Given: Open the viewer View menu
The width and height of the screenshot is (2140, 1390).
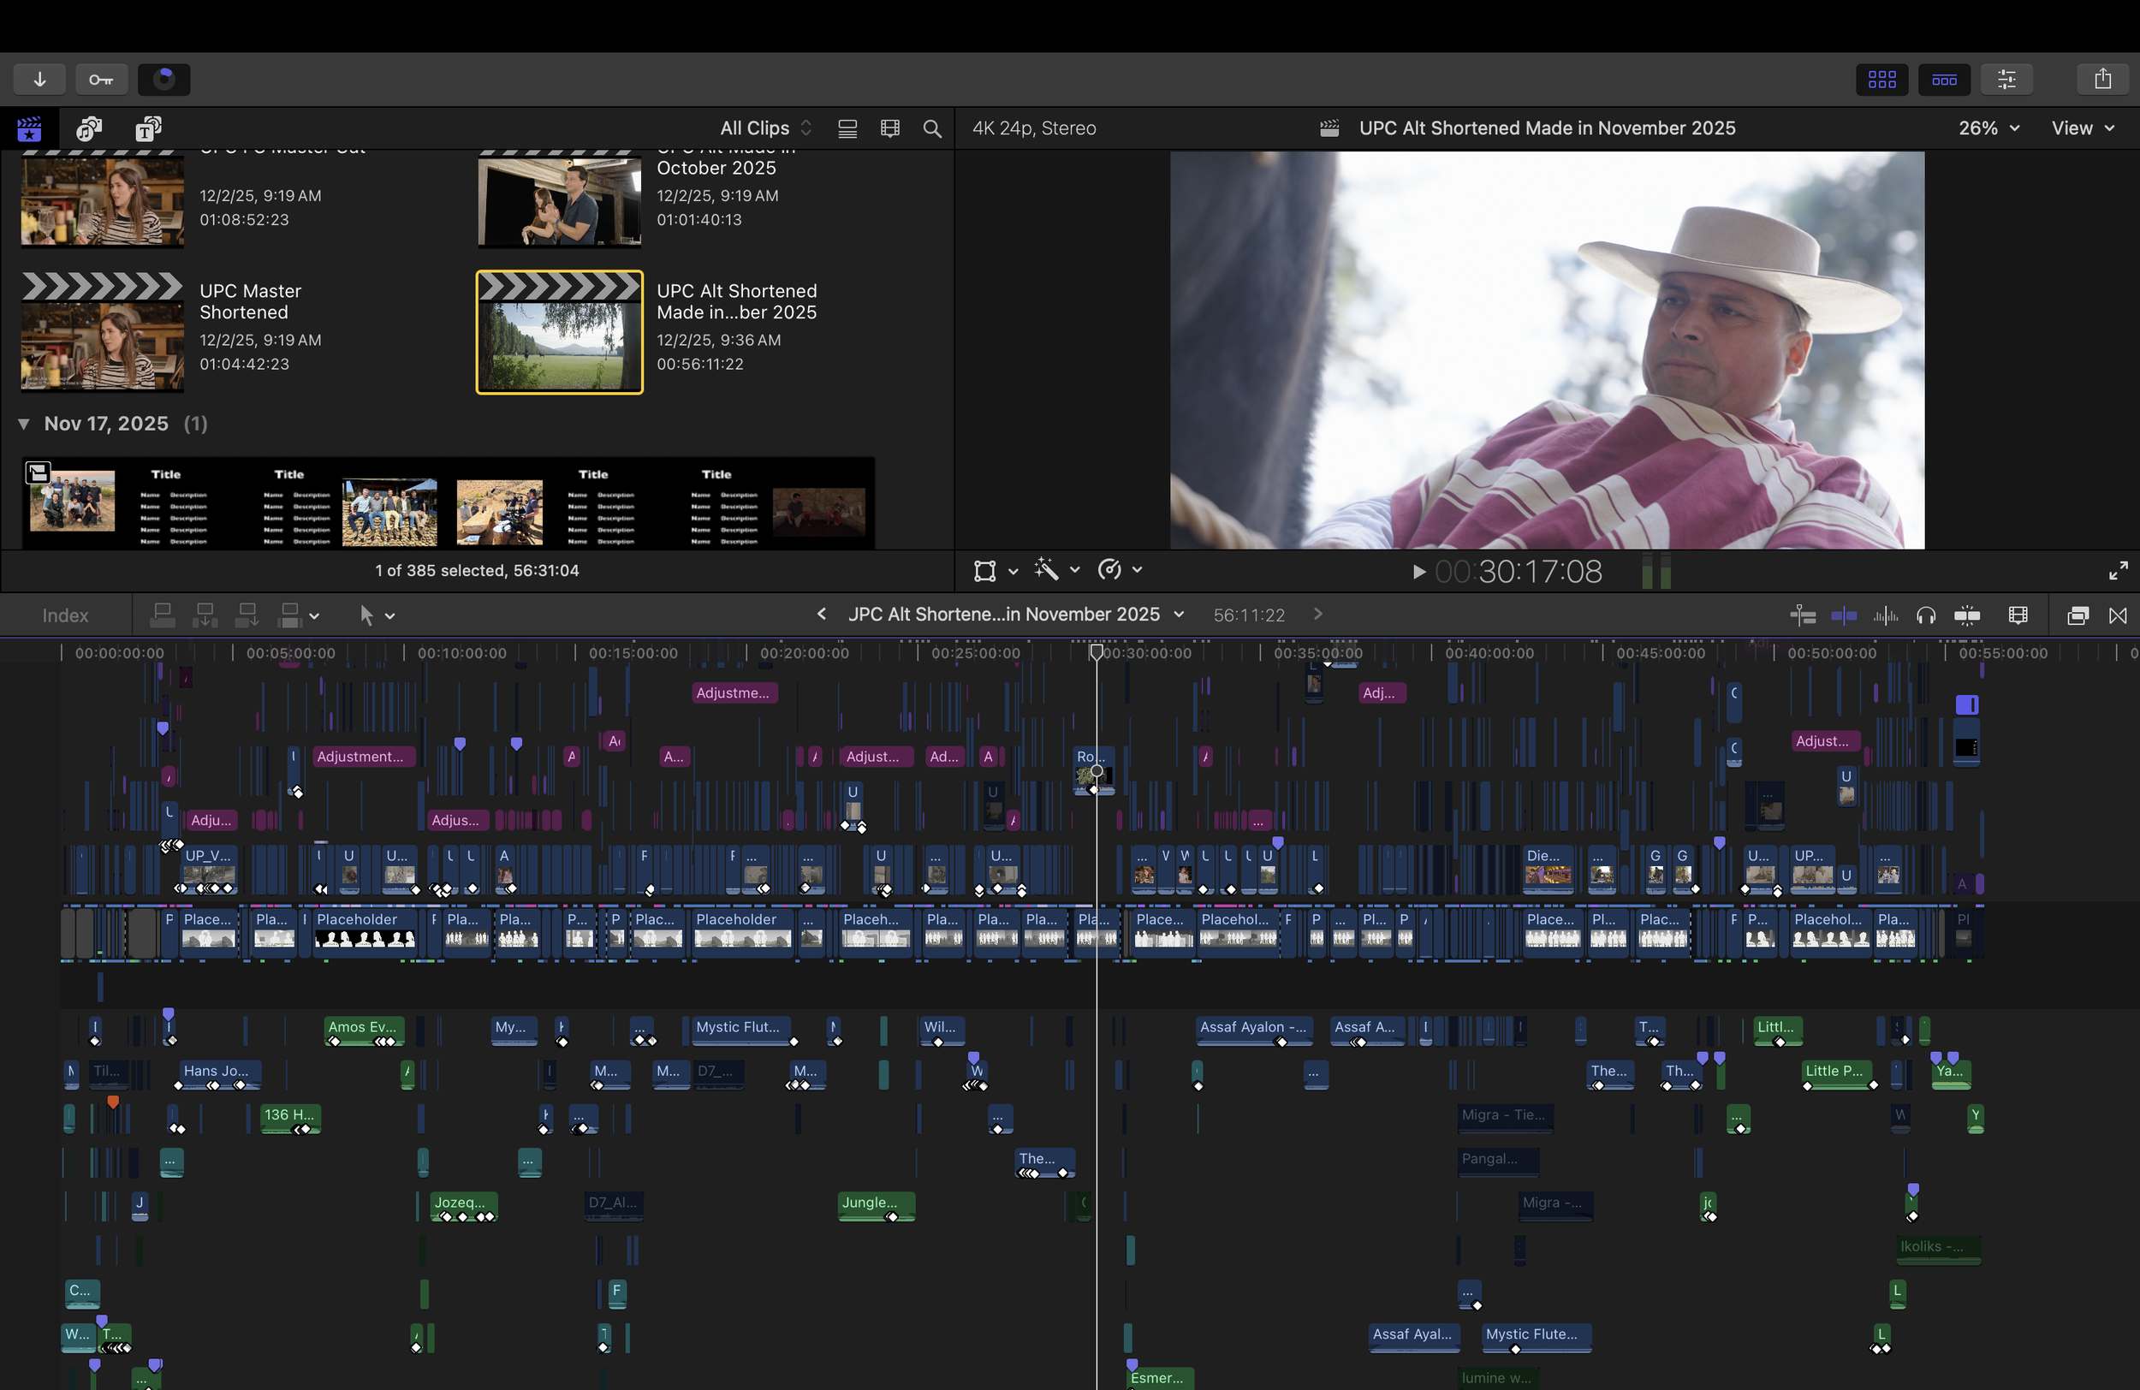Looking at the screenshot, I should [2082, 128].
